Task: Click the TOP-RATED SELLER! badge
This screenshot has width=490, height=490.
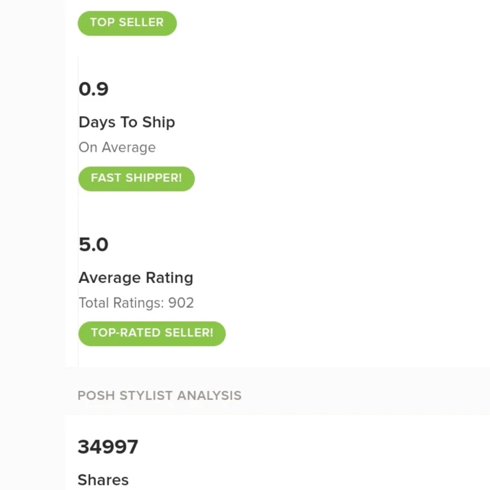Action: [x=152, y=333]
